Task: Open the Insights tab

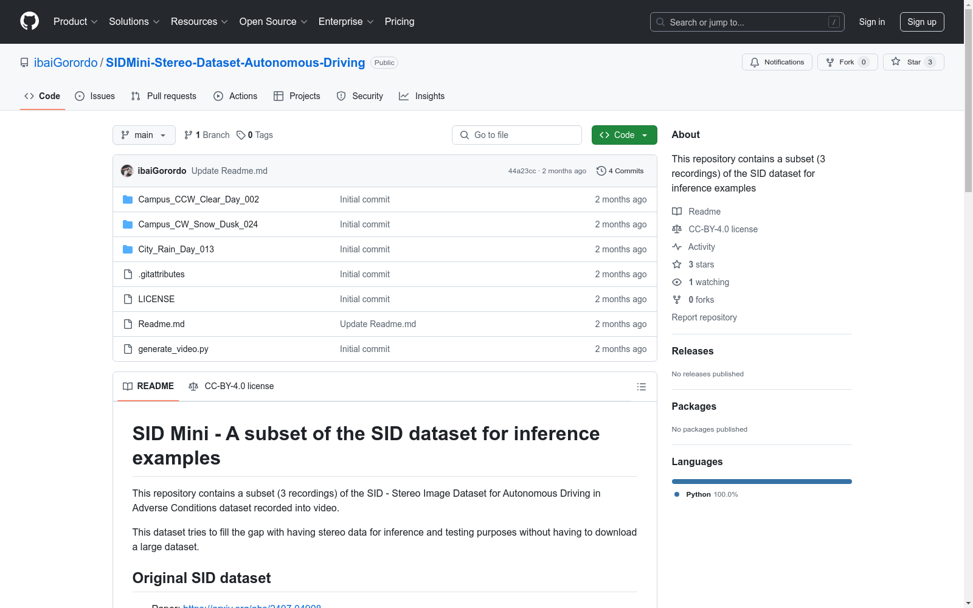Action: pos(422,96)
